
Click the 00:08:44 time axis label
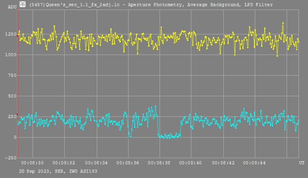pyautogui.click(x=254, y=163)
